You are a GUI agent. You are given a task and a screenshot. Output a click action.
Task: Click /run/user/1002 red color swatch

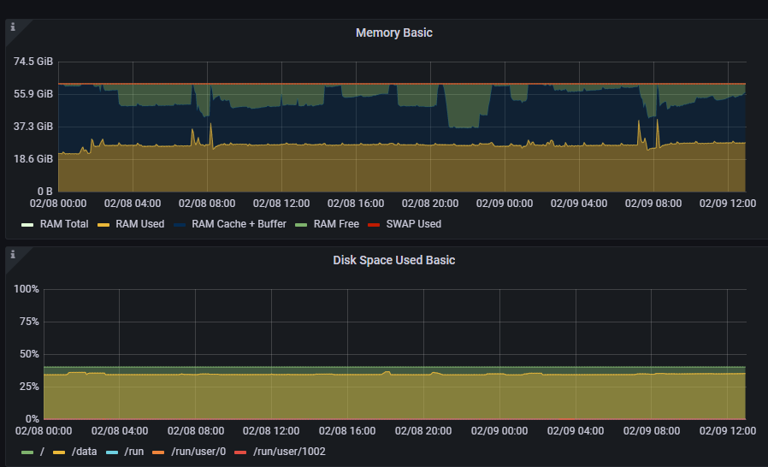coord(240,452)
